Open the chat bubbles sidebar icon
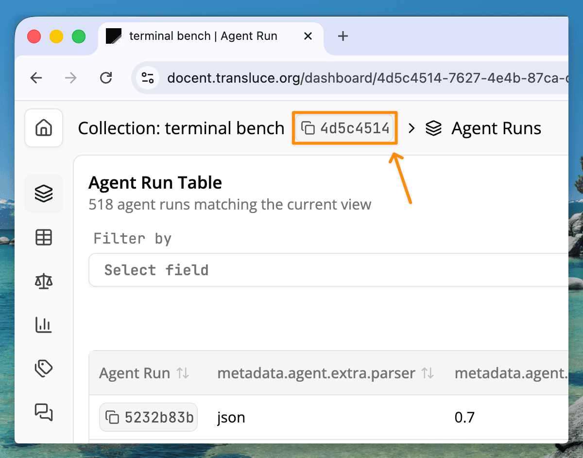This screenshot has width=583, height=458. click(44, 412)
